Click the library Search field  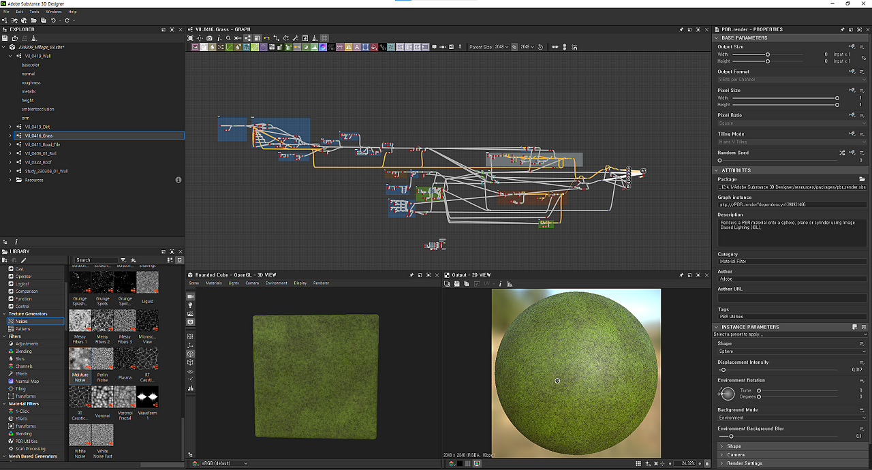coord(96,260)
